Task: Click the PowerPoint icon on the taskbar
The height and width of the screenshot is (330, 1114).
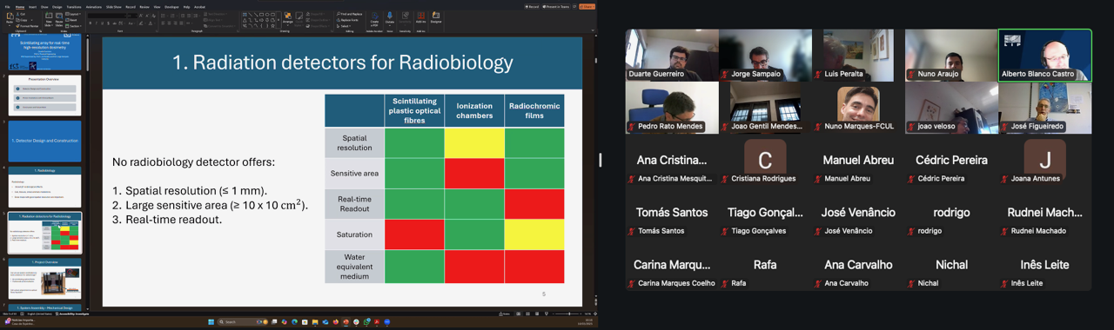Action: click(346, 322)
